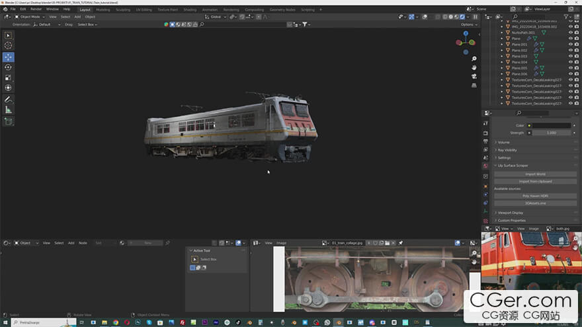
Task: Hide NurbsPath.001 with its eye icon
Action: click(571, 32)
